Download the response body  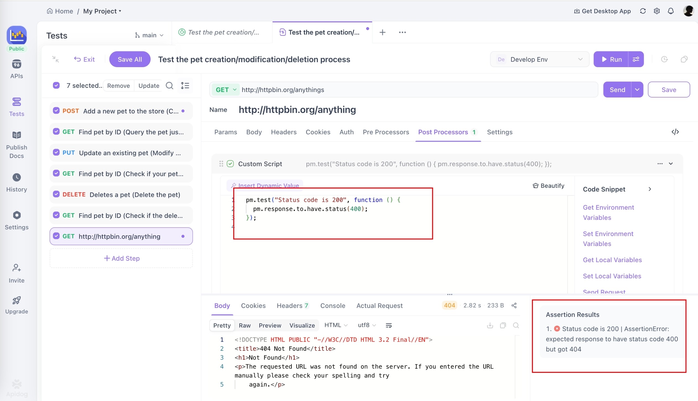490,325
